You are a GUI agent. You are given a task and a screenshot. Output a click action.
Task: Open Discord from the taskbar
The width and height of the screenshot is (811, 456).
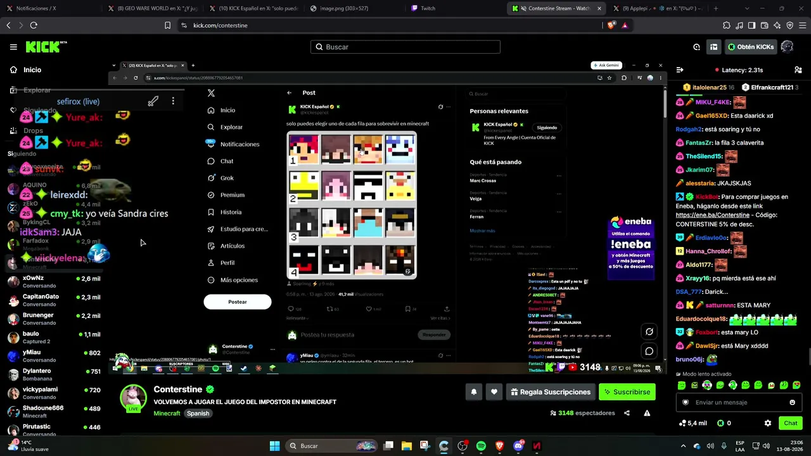click(518, 446)
